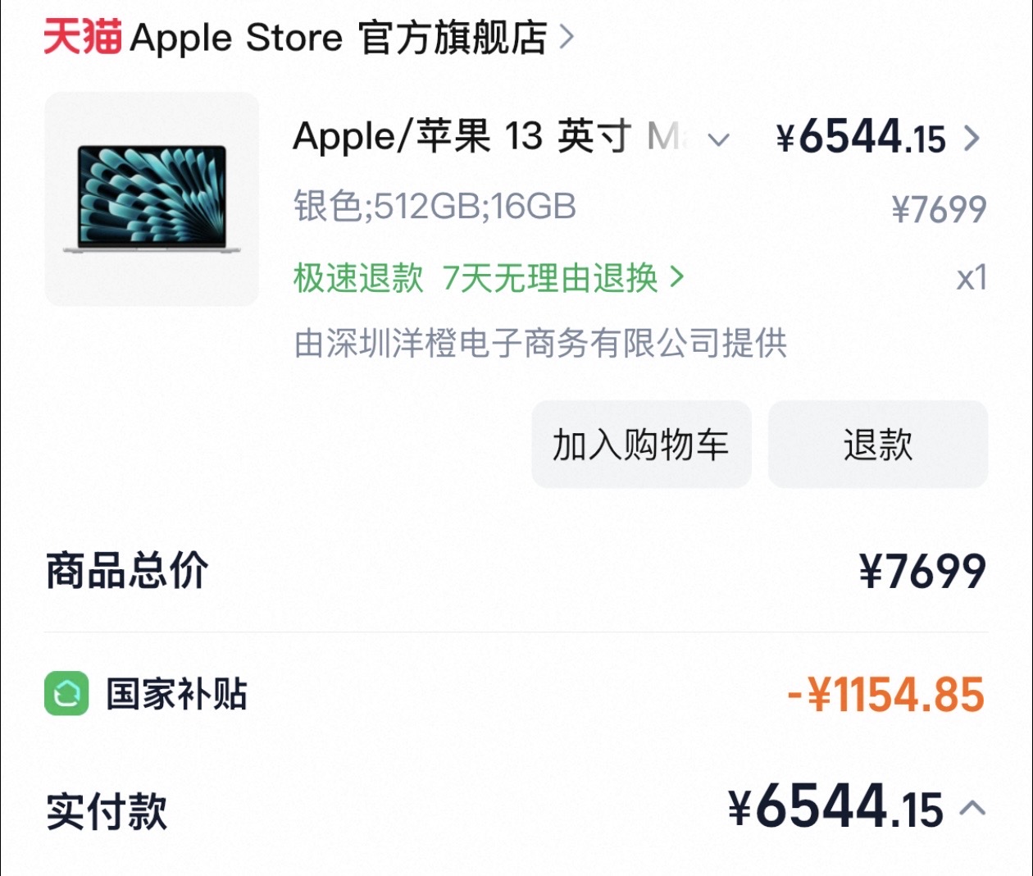
Task: Click the chevron next to the store name
Action: click(x=567, y=37)
